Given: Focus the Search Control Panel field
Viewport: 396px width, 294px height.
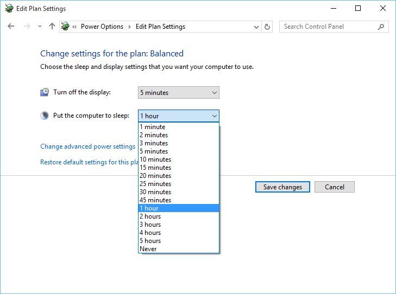Looking at the screenshot, I should [x=328, y=27].
